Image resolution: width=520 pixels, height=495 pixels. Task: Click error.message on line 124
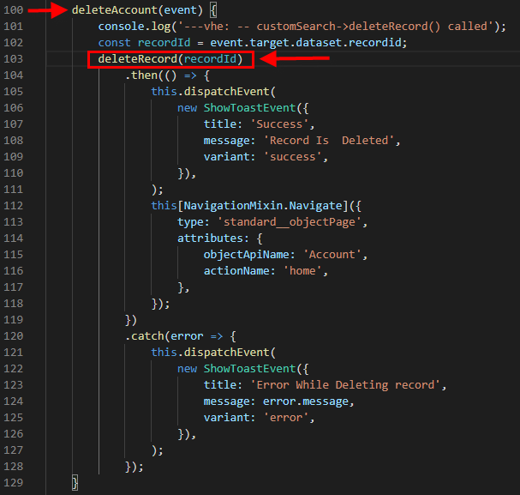tap(306, 401)
